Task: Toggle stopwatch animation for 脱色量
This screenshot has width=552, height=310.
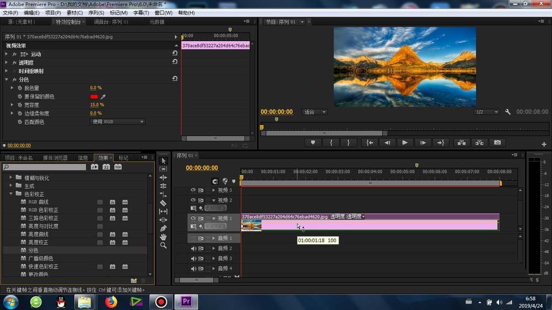Action: [x=20, y=88]
